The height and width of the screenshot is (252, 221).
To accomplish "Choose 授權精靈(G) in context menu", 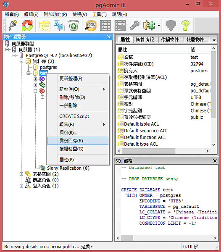I will pos(78,149).
